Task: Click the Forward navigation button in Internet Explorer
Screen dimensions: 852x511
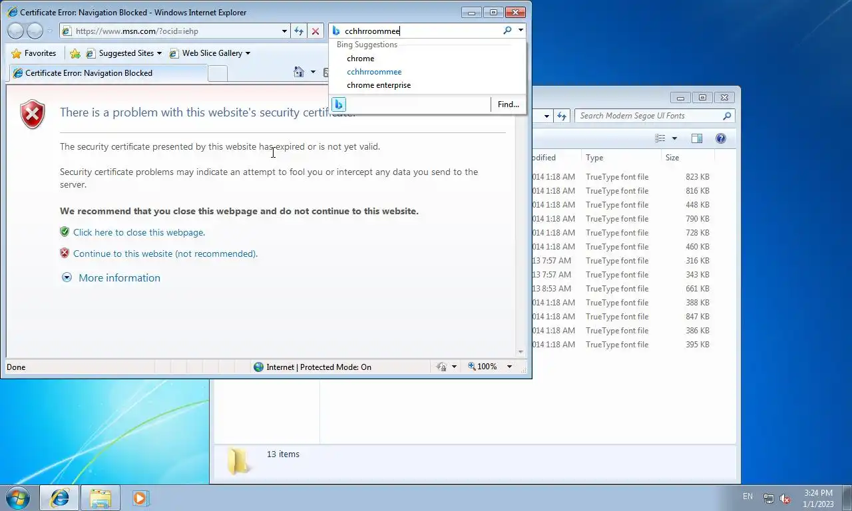Action: click(x=35, y=31)
